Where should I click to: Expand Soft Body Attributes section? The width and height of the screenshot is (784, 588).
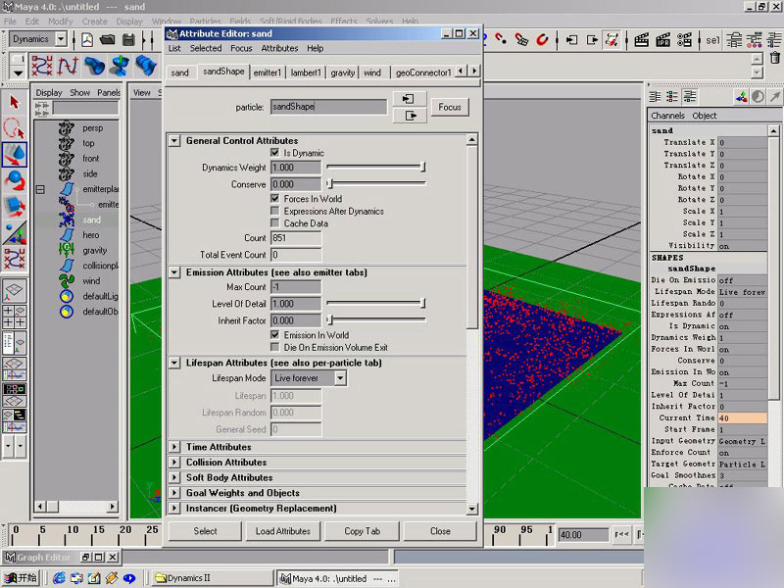[x=174, y=477]
